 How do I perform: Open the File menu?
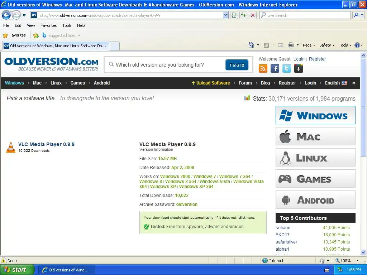(x=6, y=25)
